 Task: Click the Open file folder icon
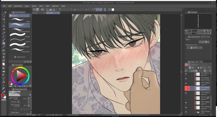point(50,10)
